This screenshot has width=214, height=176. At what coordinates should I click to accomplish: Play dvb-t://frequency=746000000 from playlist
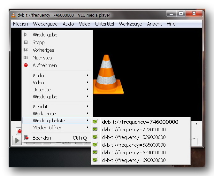(x=141, y=122)
